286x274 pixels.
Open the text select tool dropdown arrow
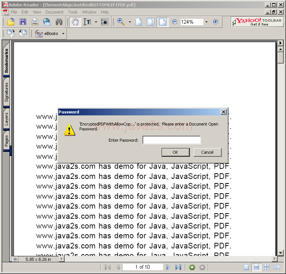tap(96, 22)
